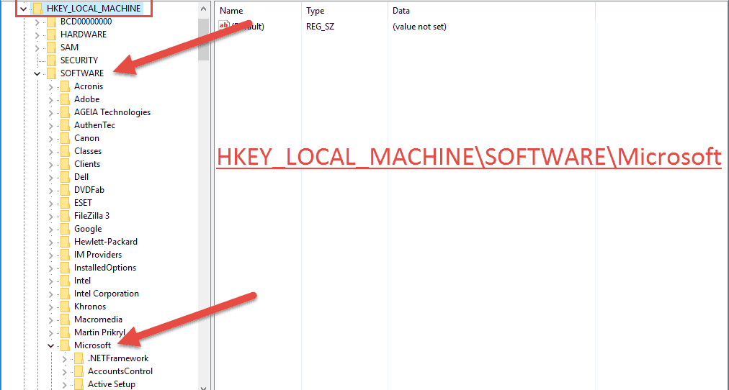Expand the .NETFramework key
729x390 pixels.
pyautogui.click(x=65, y=358)
